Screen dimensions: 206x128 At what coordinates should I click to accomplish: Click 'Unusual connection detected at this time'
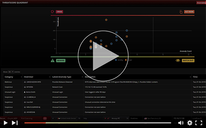pos(100,102)
